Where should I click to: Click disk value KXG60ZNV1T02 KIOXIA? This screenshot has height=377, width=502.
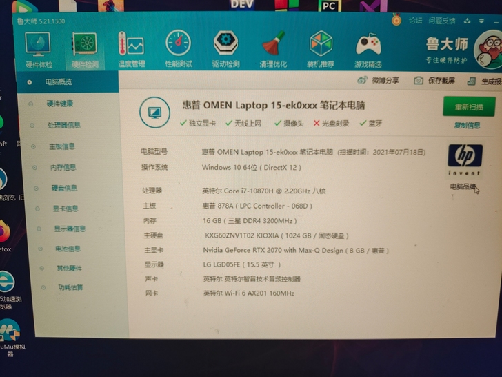[x=277, y=235]
